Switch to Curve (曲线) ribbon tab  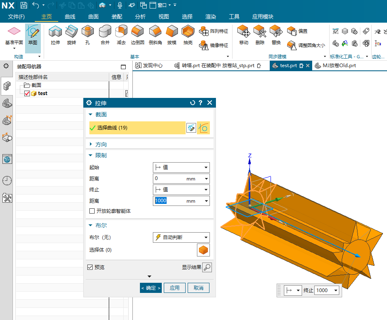coord(70,17)
